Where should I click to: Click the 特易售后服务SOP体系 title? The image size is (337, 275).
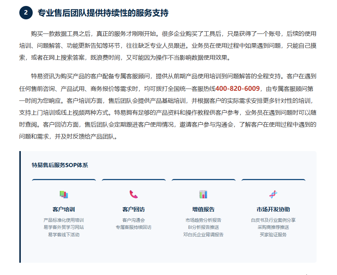(60, 165)
